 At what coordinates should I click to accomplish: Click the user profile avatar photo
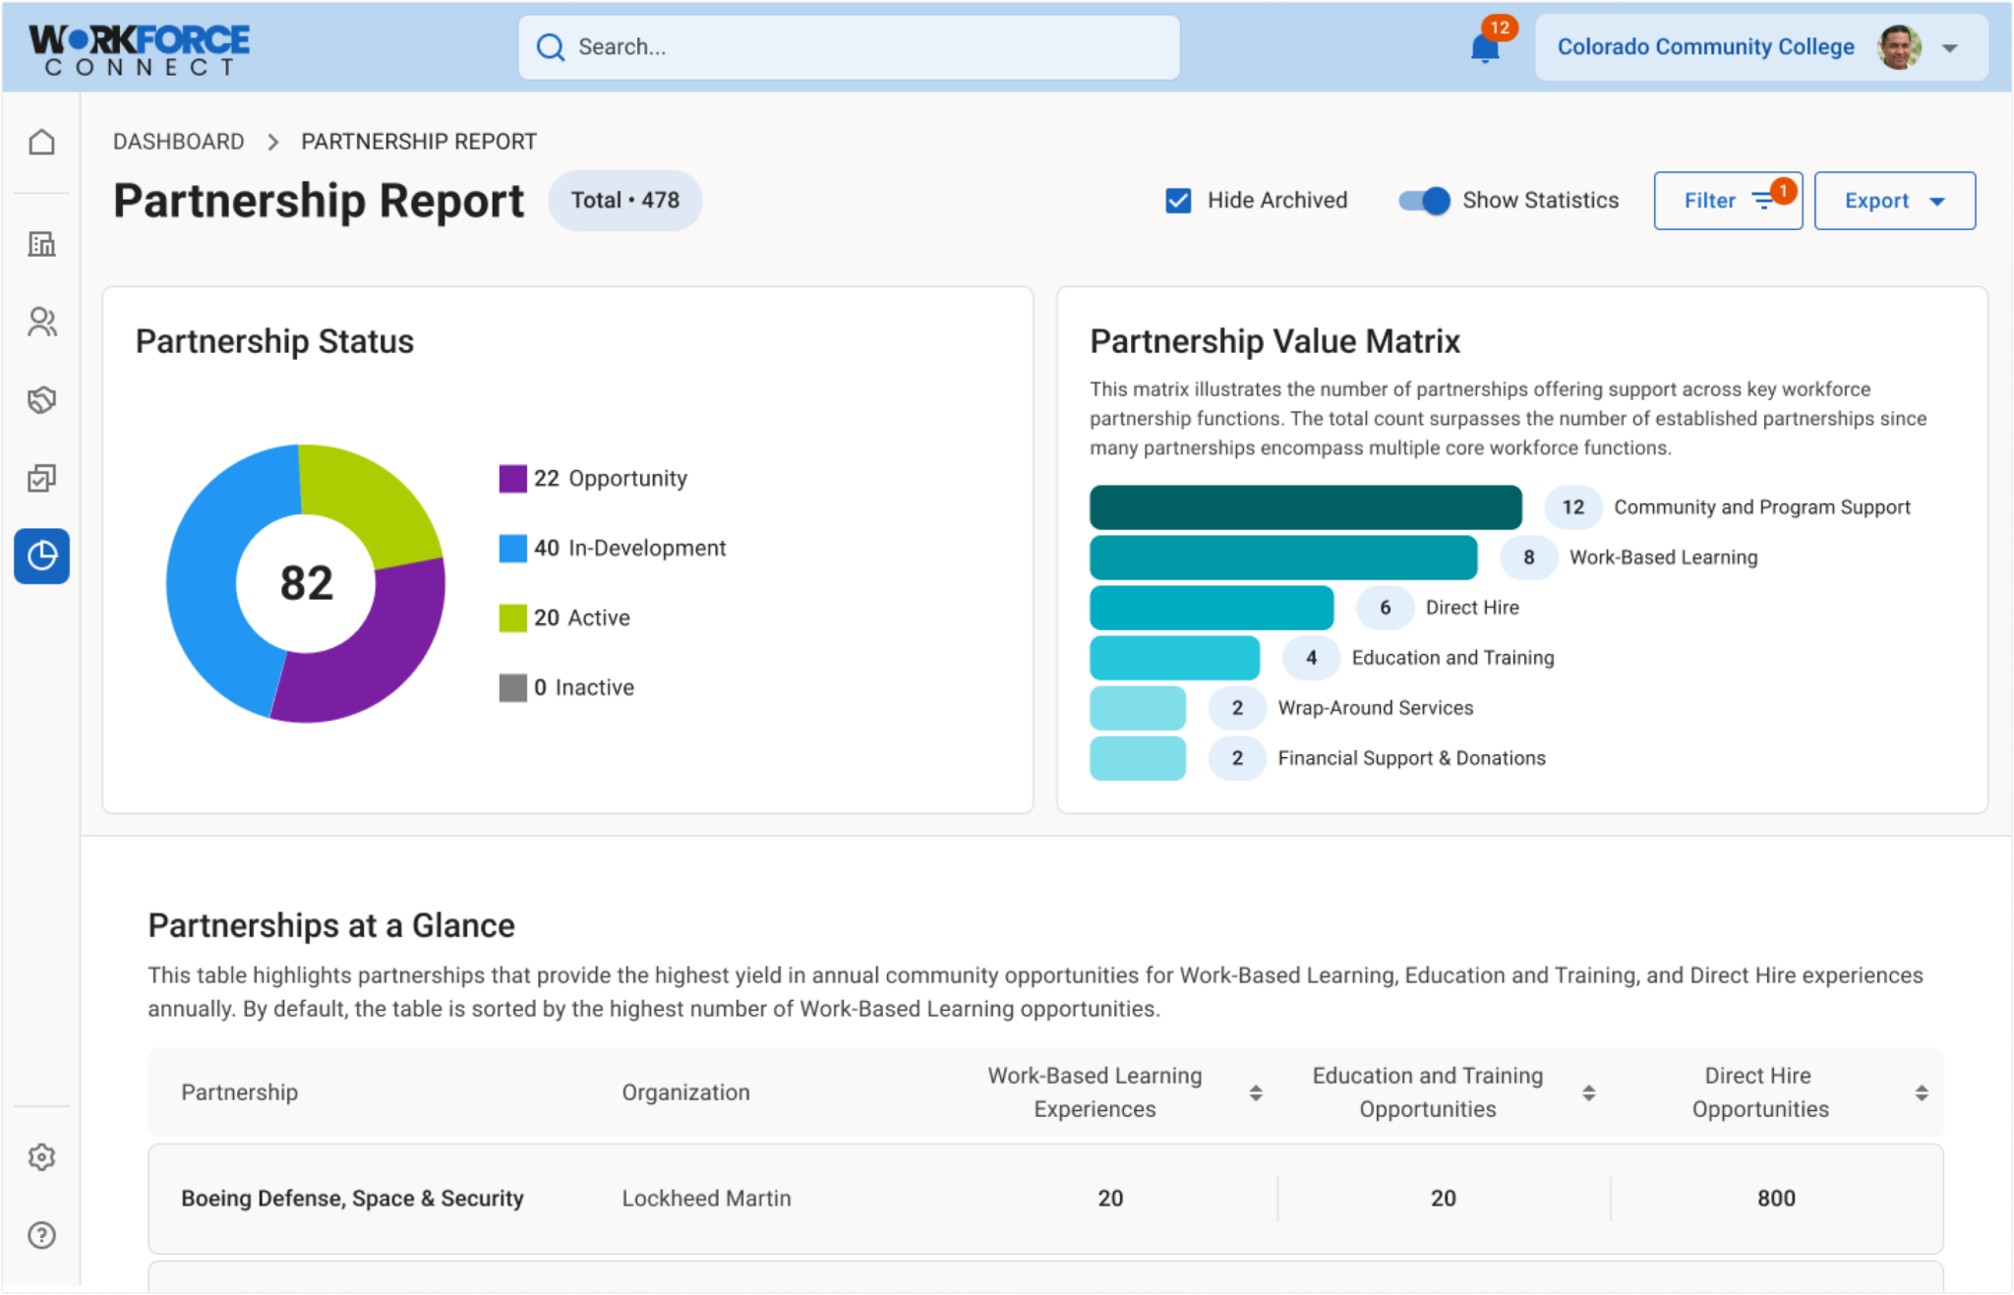point(1899,47)
